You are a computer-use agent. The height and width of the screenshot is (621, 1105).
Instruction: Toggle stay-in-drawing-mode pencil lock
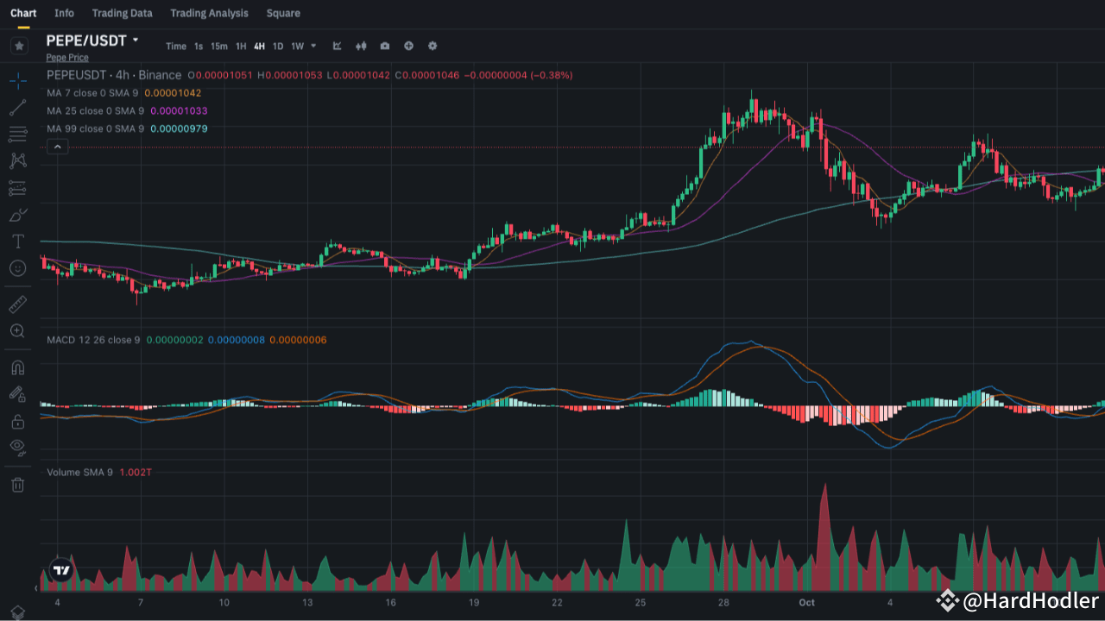[17, 394]
